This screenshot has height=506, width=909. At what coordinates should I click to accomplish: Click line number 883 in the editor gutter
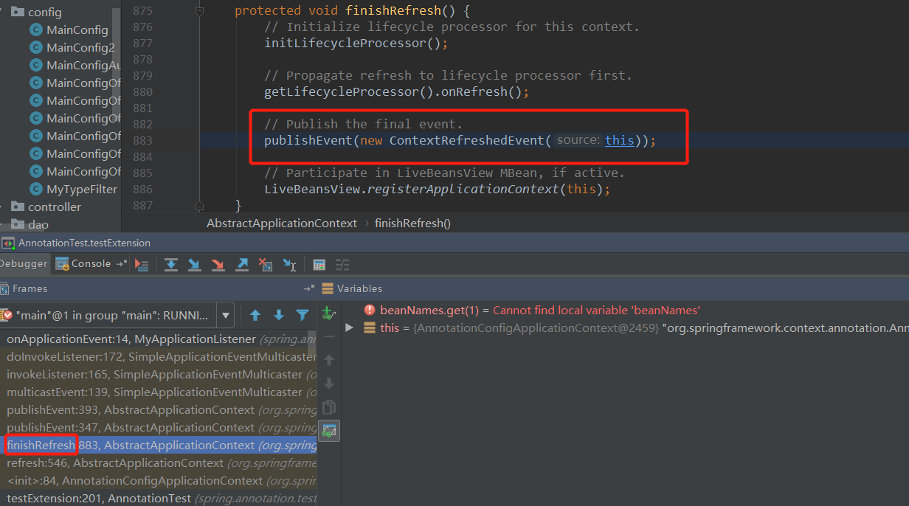tap(142, 140)
